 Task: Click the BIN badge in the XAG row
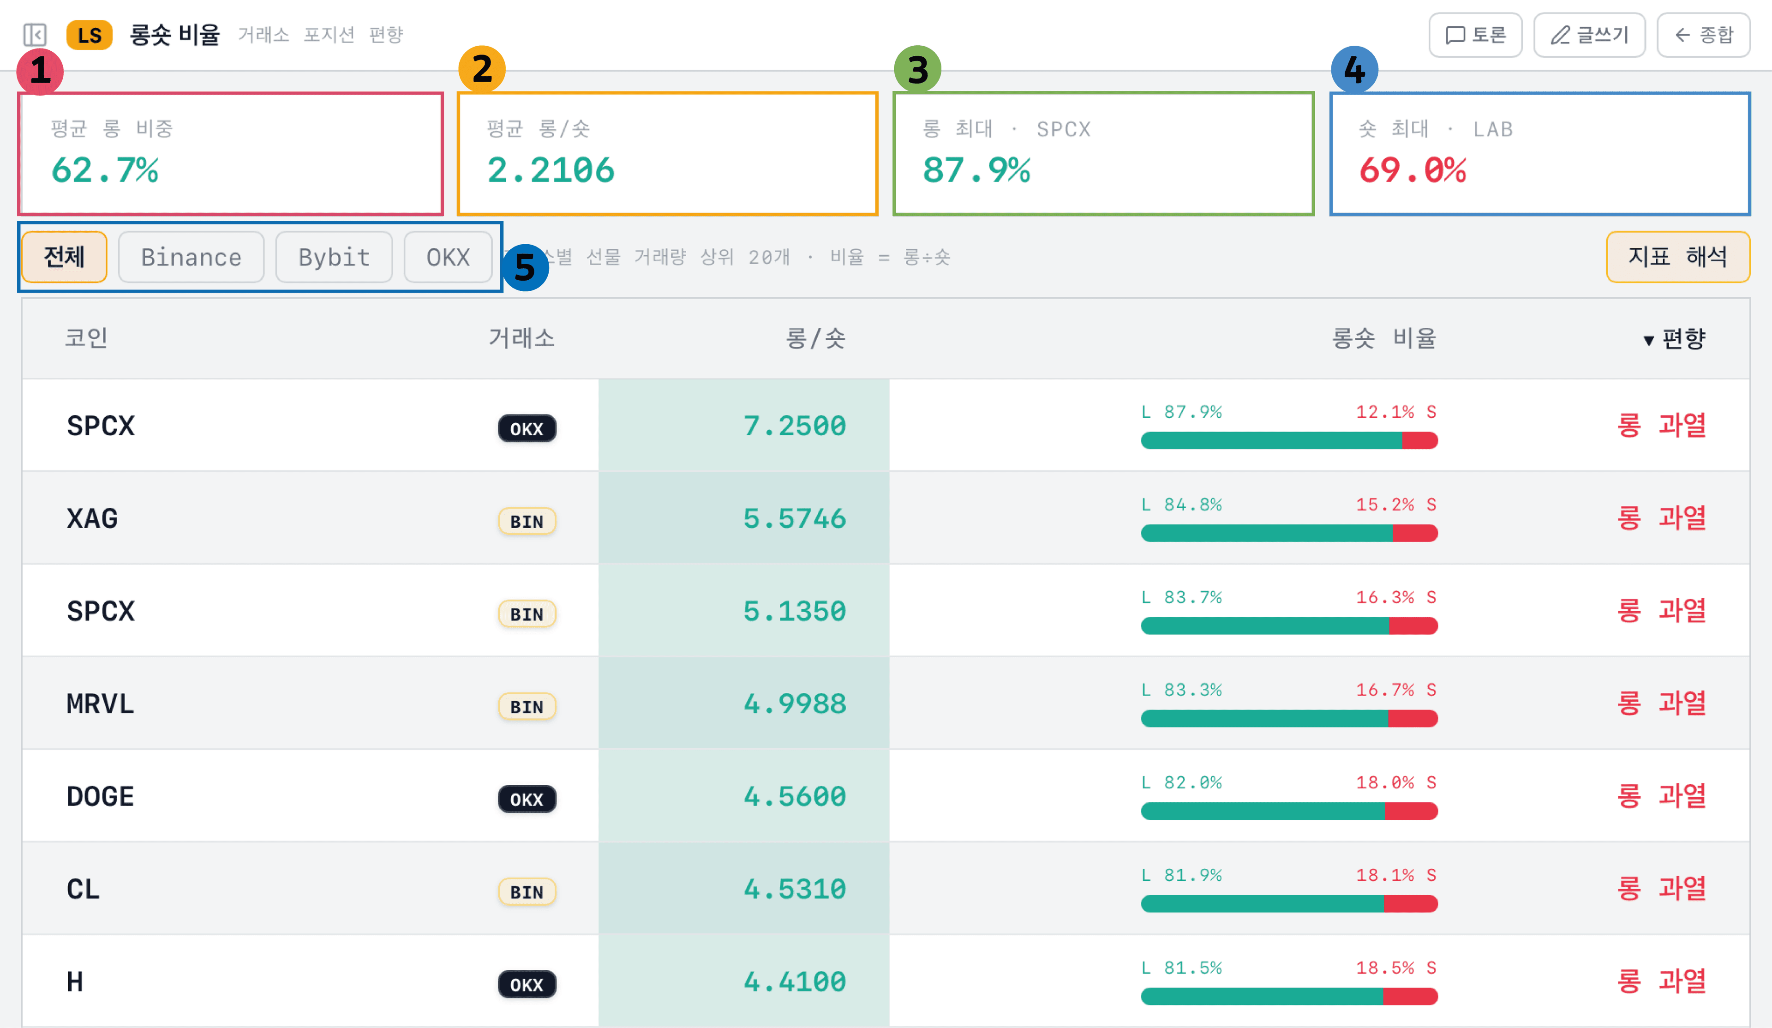527,522
